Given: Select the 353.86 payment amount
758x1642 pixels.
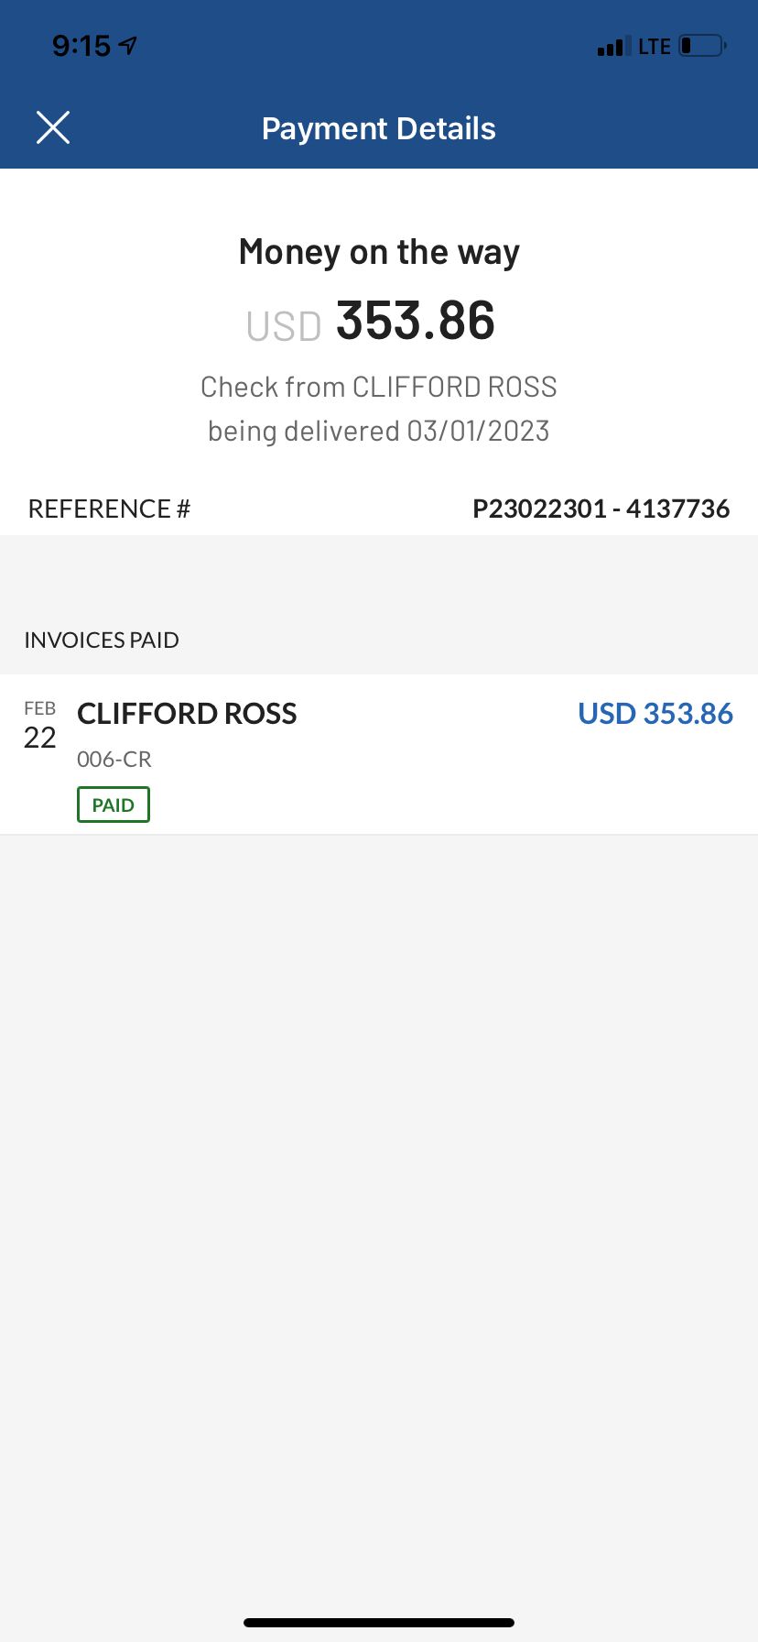Looking at the screenshot, I should [x=416, y=321].
